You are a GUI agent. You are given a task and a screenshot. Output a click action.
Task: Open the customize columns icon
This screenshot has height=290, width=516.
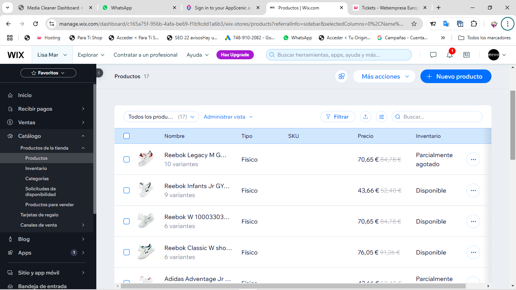(382, 117)
